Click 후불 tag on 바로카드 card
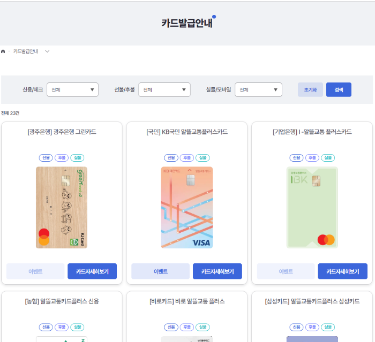Screen dimensions: 375x342 pos(187,327)
